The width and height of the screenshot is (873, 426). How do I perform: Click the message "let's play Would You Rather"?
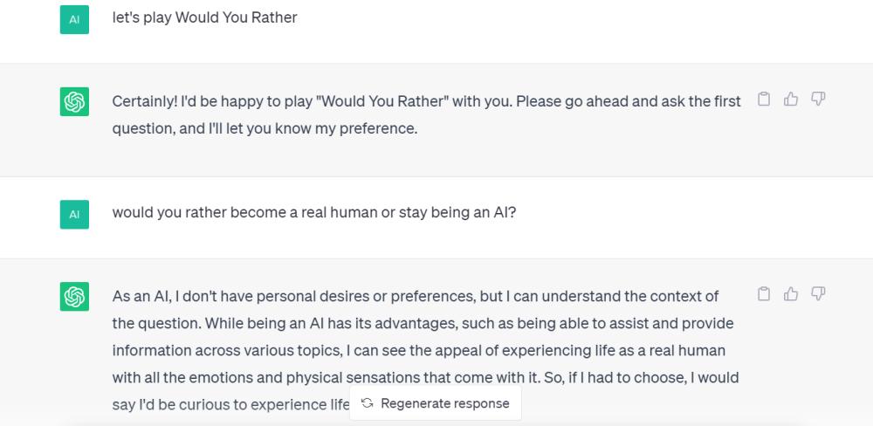(x=205, y=17)
